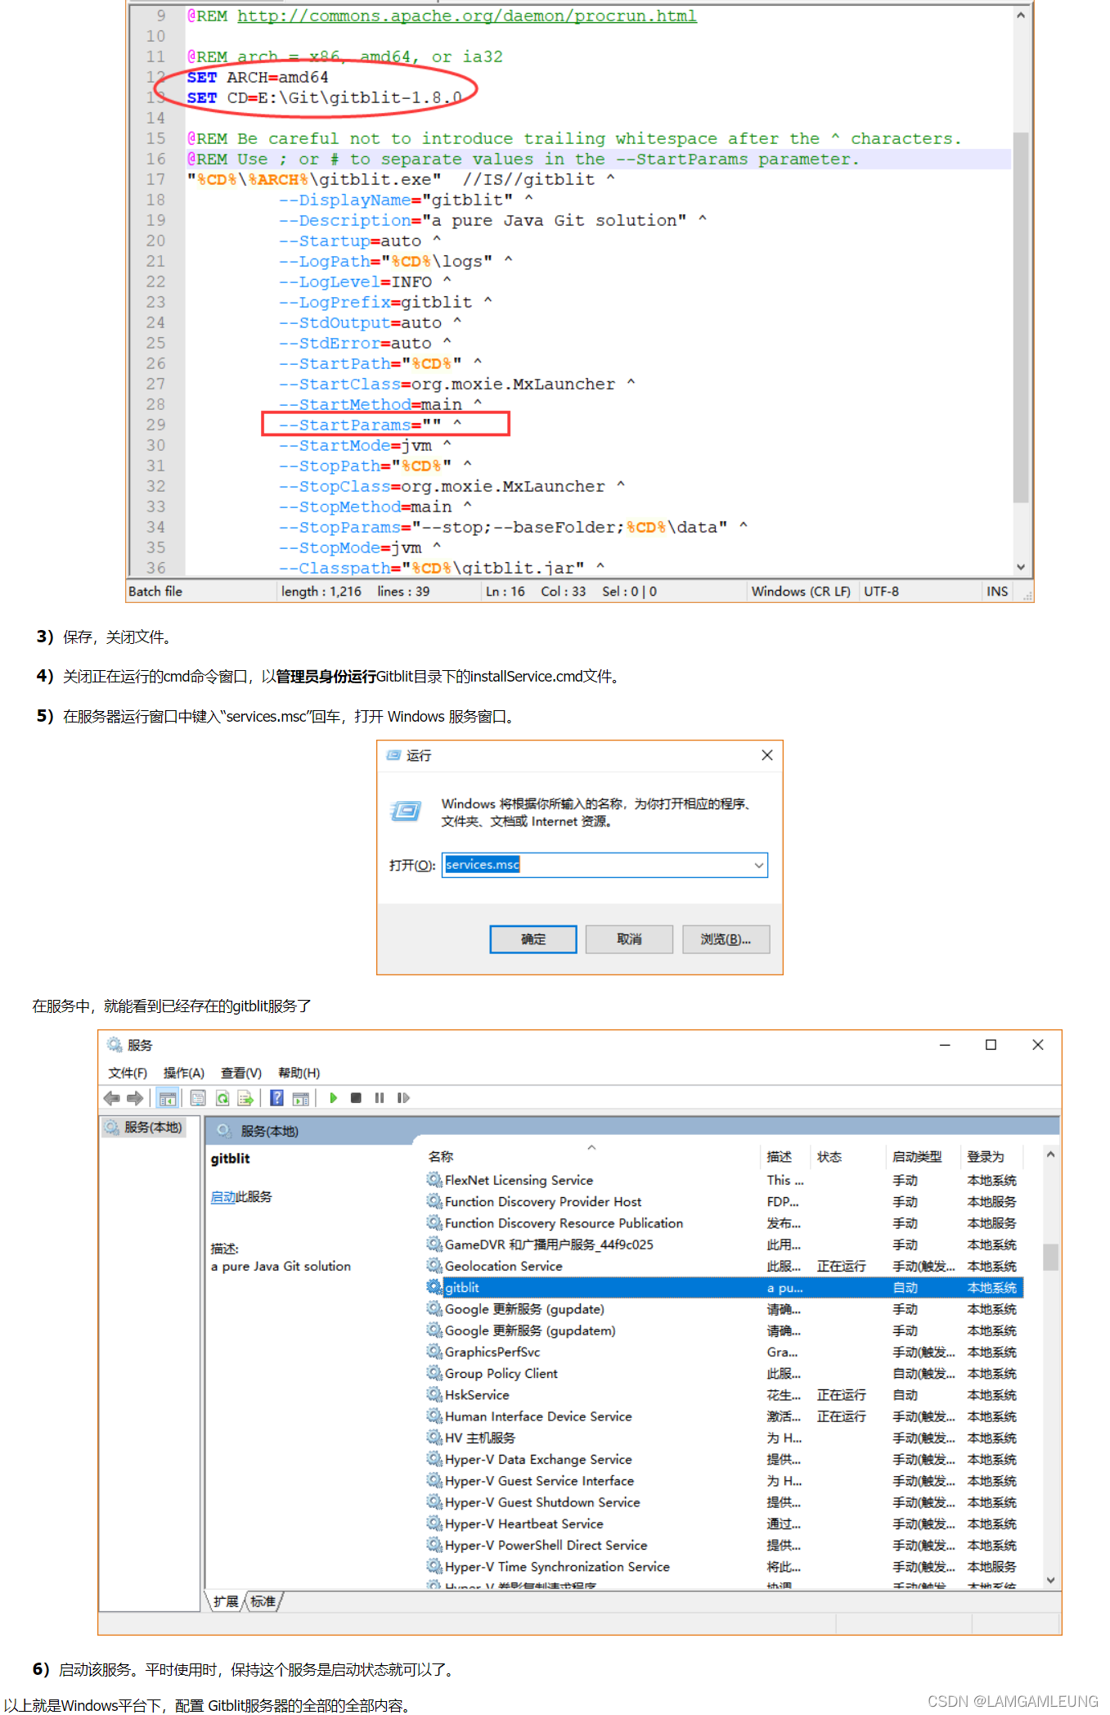Click the services list vertical scrollbar thumb
Screen dimensions: 1110x1715
pos(1050,1257)
